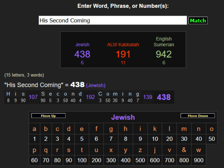
Task: Click value 900 under letter w
Action: coord(199,160)
